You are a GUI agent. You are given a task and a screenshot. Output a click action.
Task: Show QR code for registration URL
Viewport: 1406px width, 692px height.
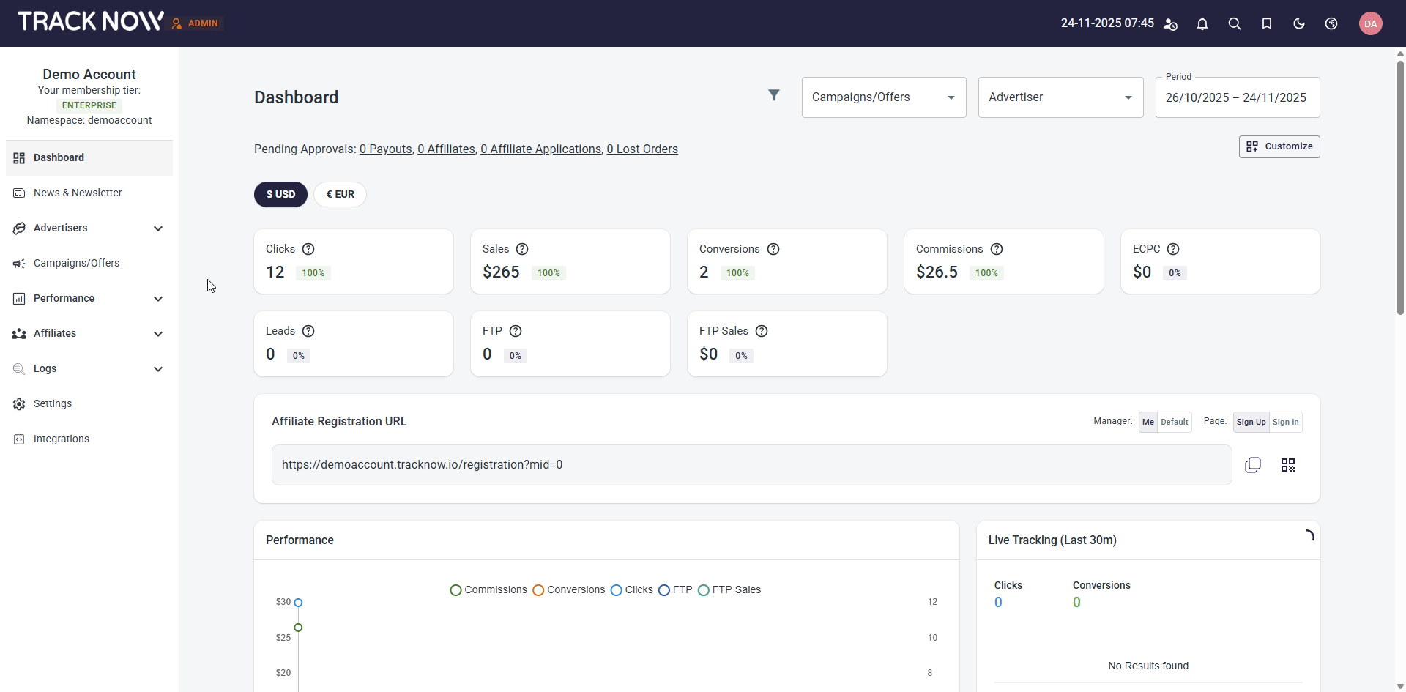(x=1287, y=465)
